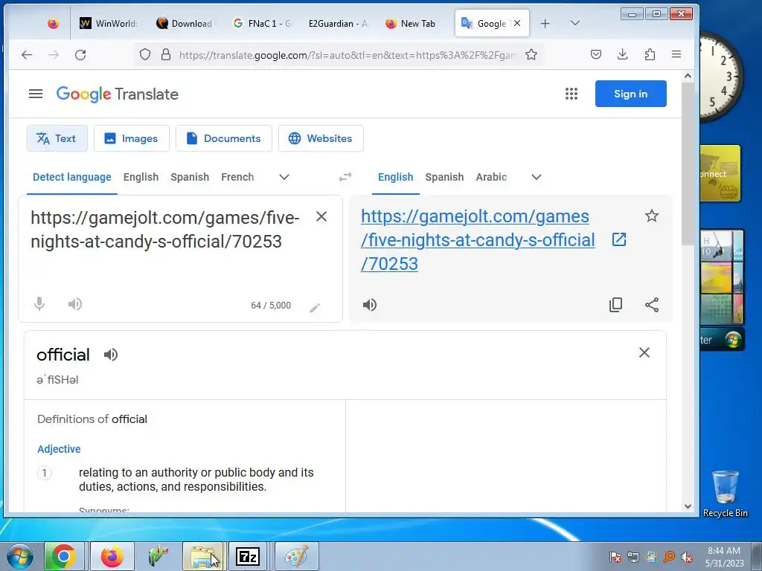Launch Chrome from the taskbar
This screenshot has width=762, height=571.
(64, 556)
